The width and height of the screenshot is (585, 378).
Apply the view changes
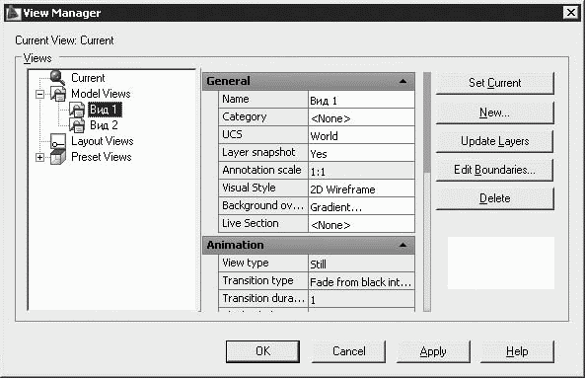[x=433, y=351]
